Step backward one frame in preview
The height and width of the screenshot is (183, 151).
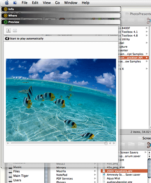pos(110,143)
